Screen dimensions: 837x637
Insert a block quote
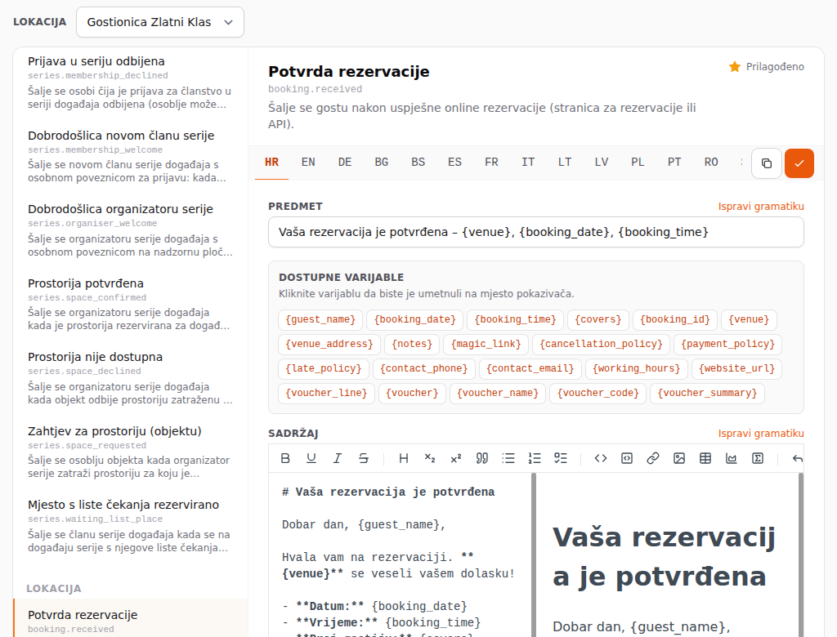click(482, 458)
